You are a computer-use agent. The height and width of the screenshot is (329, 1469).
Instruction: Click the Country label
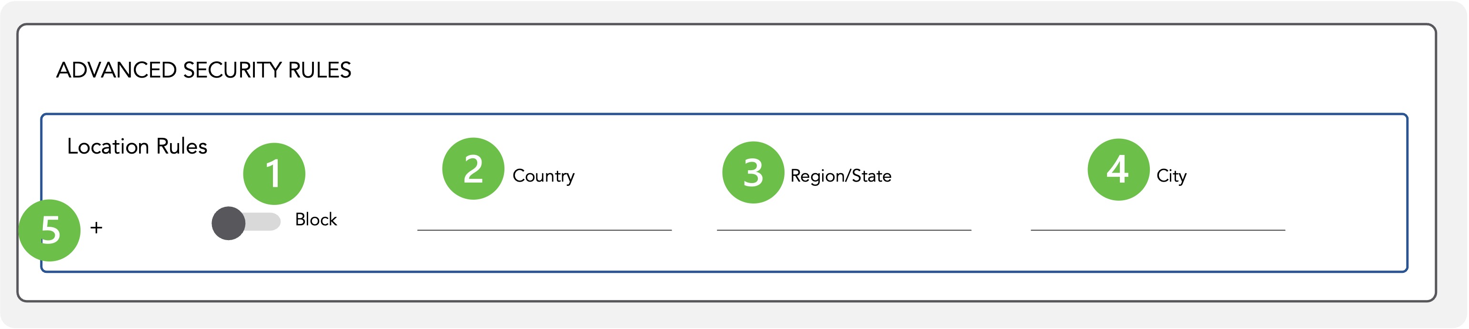pos(543,176)
